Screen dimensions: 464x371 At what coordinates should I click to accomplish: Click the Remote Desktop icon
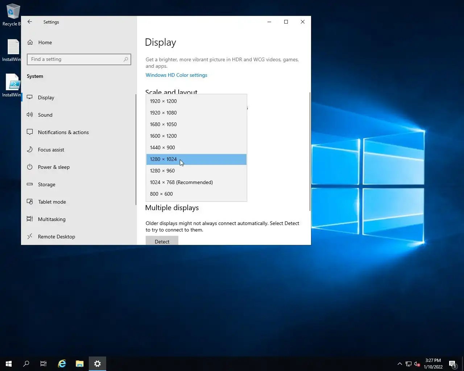pos(30,236)
